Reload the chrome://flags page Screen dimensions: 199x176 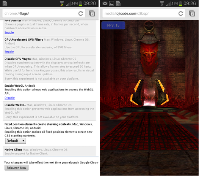click(x=81, y=13)
